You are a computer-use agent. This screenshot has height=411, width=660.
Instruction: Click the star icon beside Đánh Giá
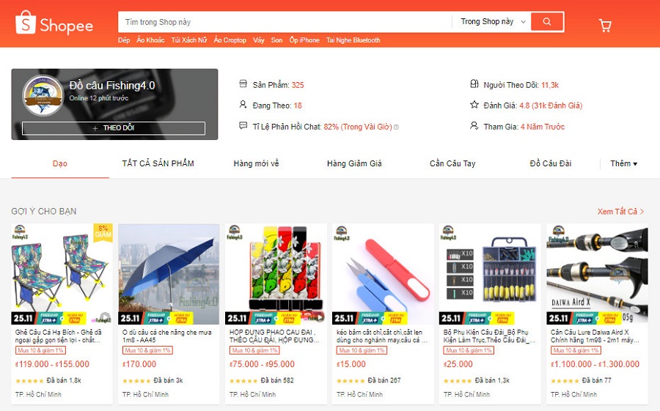(x=474, y=105)
